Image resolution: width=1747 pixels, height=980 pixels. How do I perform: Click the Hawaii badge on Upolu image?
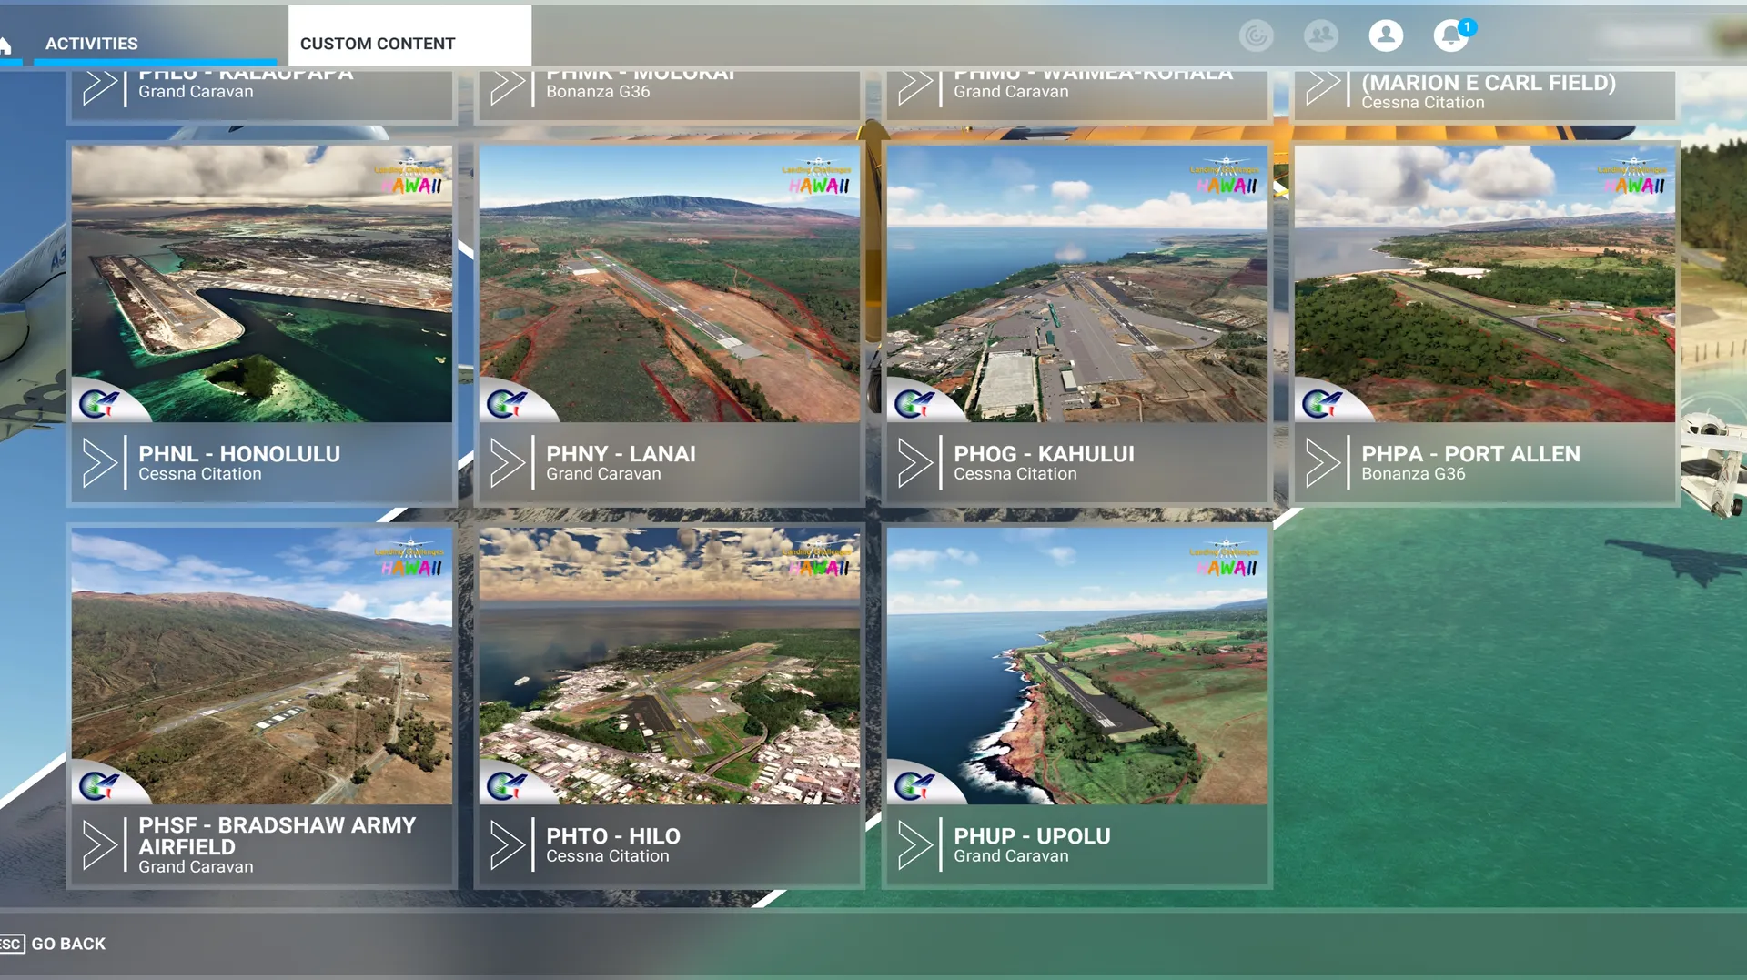pyautogui.click(x=1226, y=559)
